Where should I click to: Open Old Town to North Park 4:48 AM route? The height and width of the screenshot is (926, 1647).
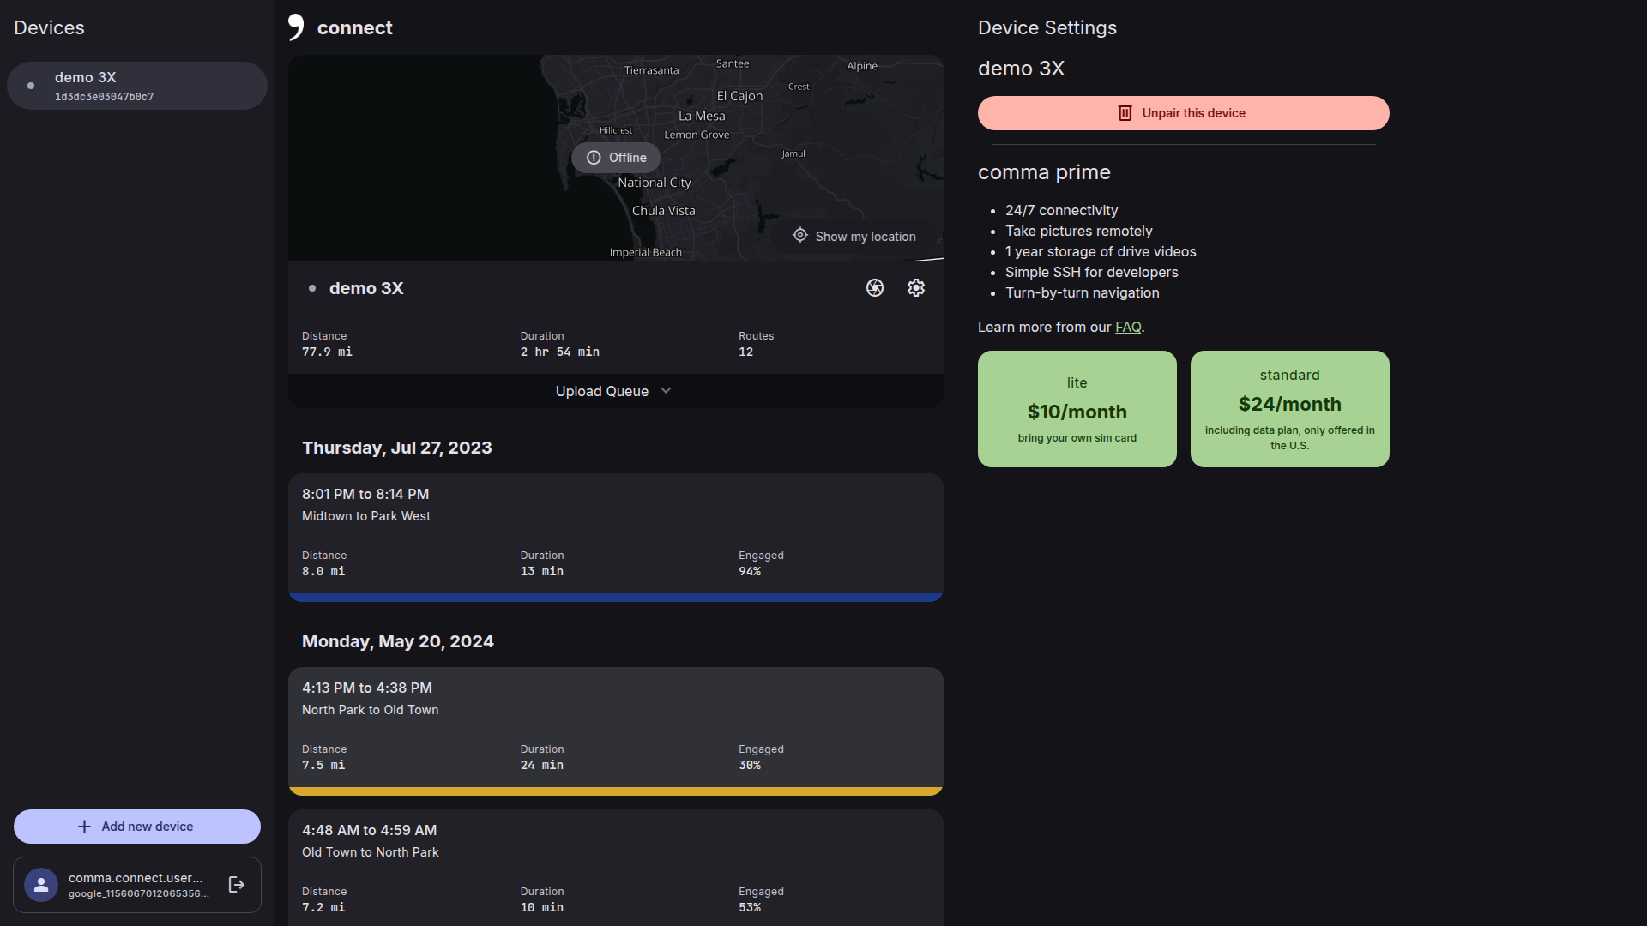[615, 866]
